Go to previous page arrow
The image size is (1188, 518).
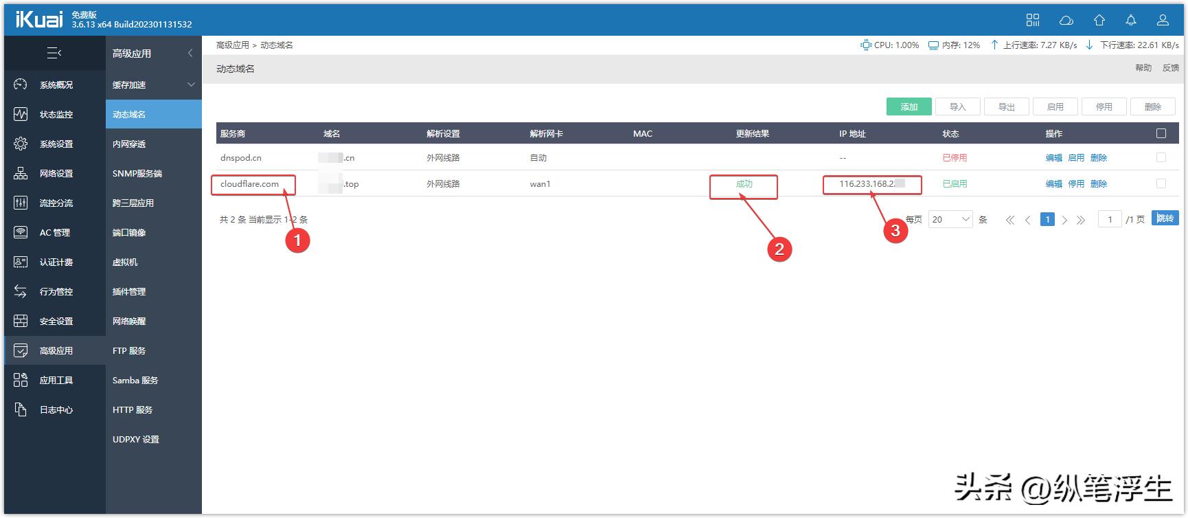1027,220
